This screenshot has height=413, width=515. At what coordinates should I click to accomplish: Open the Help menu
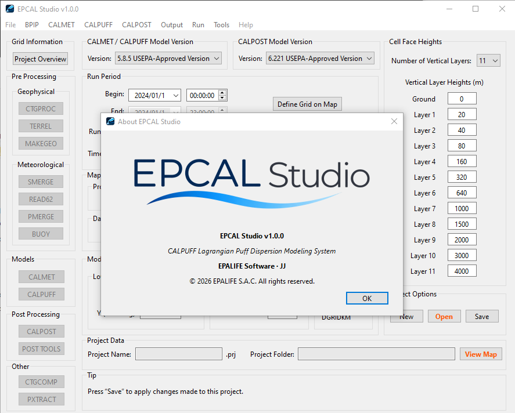(x=246, y=25)
